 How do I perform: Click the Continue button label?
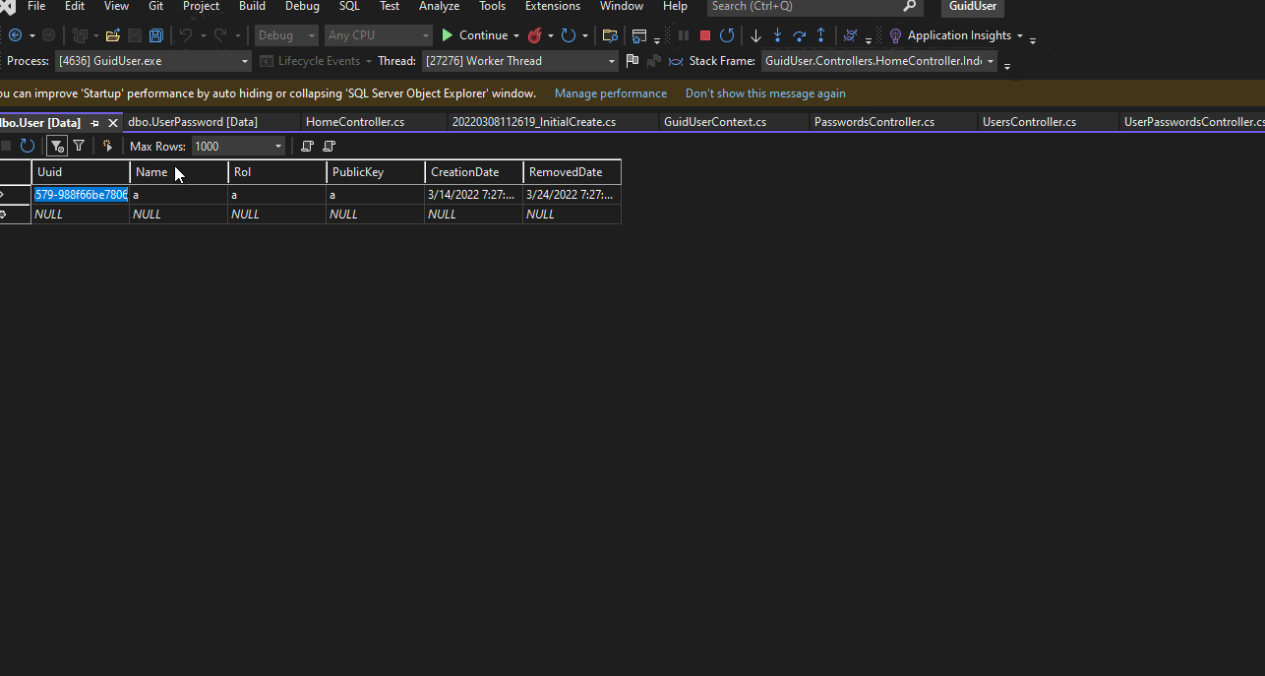(483, 35)
